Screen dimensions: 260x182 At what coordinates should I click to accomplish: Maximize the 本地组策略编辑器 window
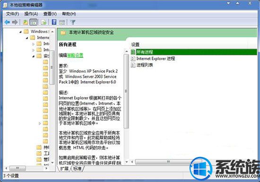point(238,3)
